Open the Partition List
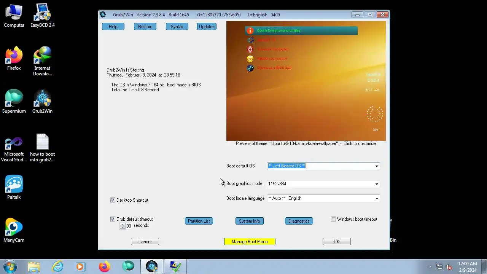Screen dimensions: 487x274 coord(199,221)
